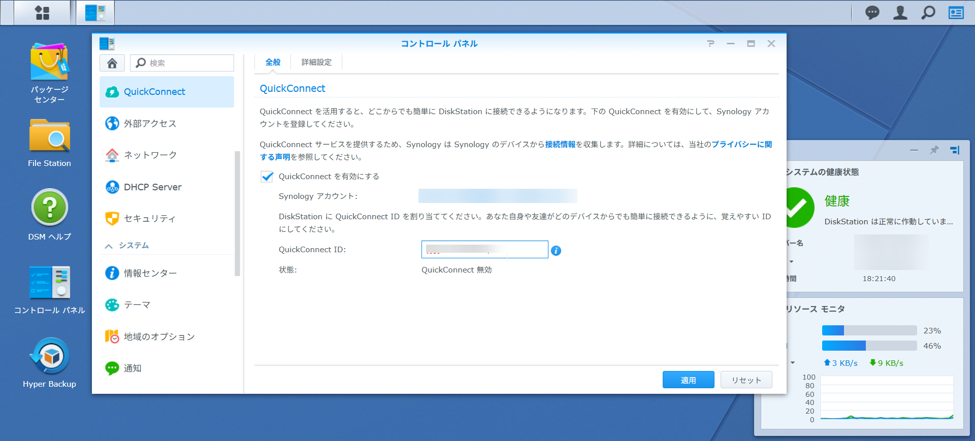
Task: Pin the widget panel
Action: coord(934,150)
